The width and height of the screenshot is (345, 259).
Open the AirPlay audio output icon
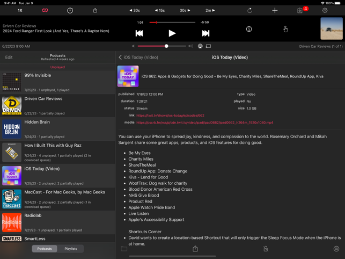pos(200,46)
